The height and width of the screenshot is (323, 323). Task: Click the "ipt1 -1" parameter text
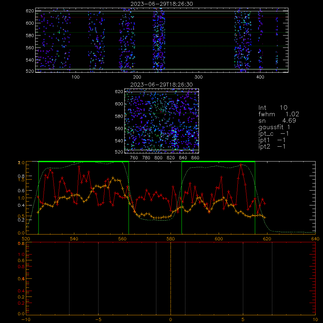272,140
